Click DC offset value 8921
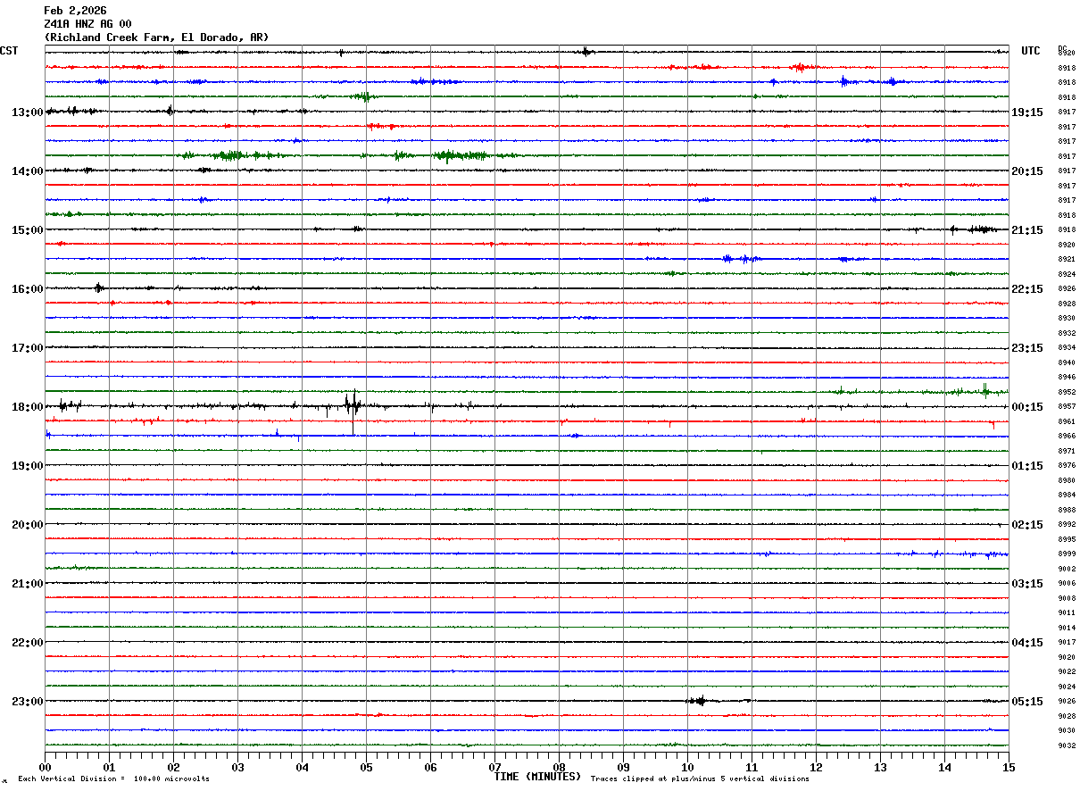 (x=1067, y=260)
